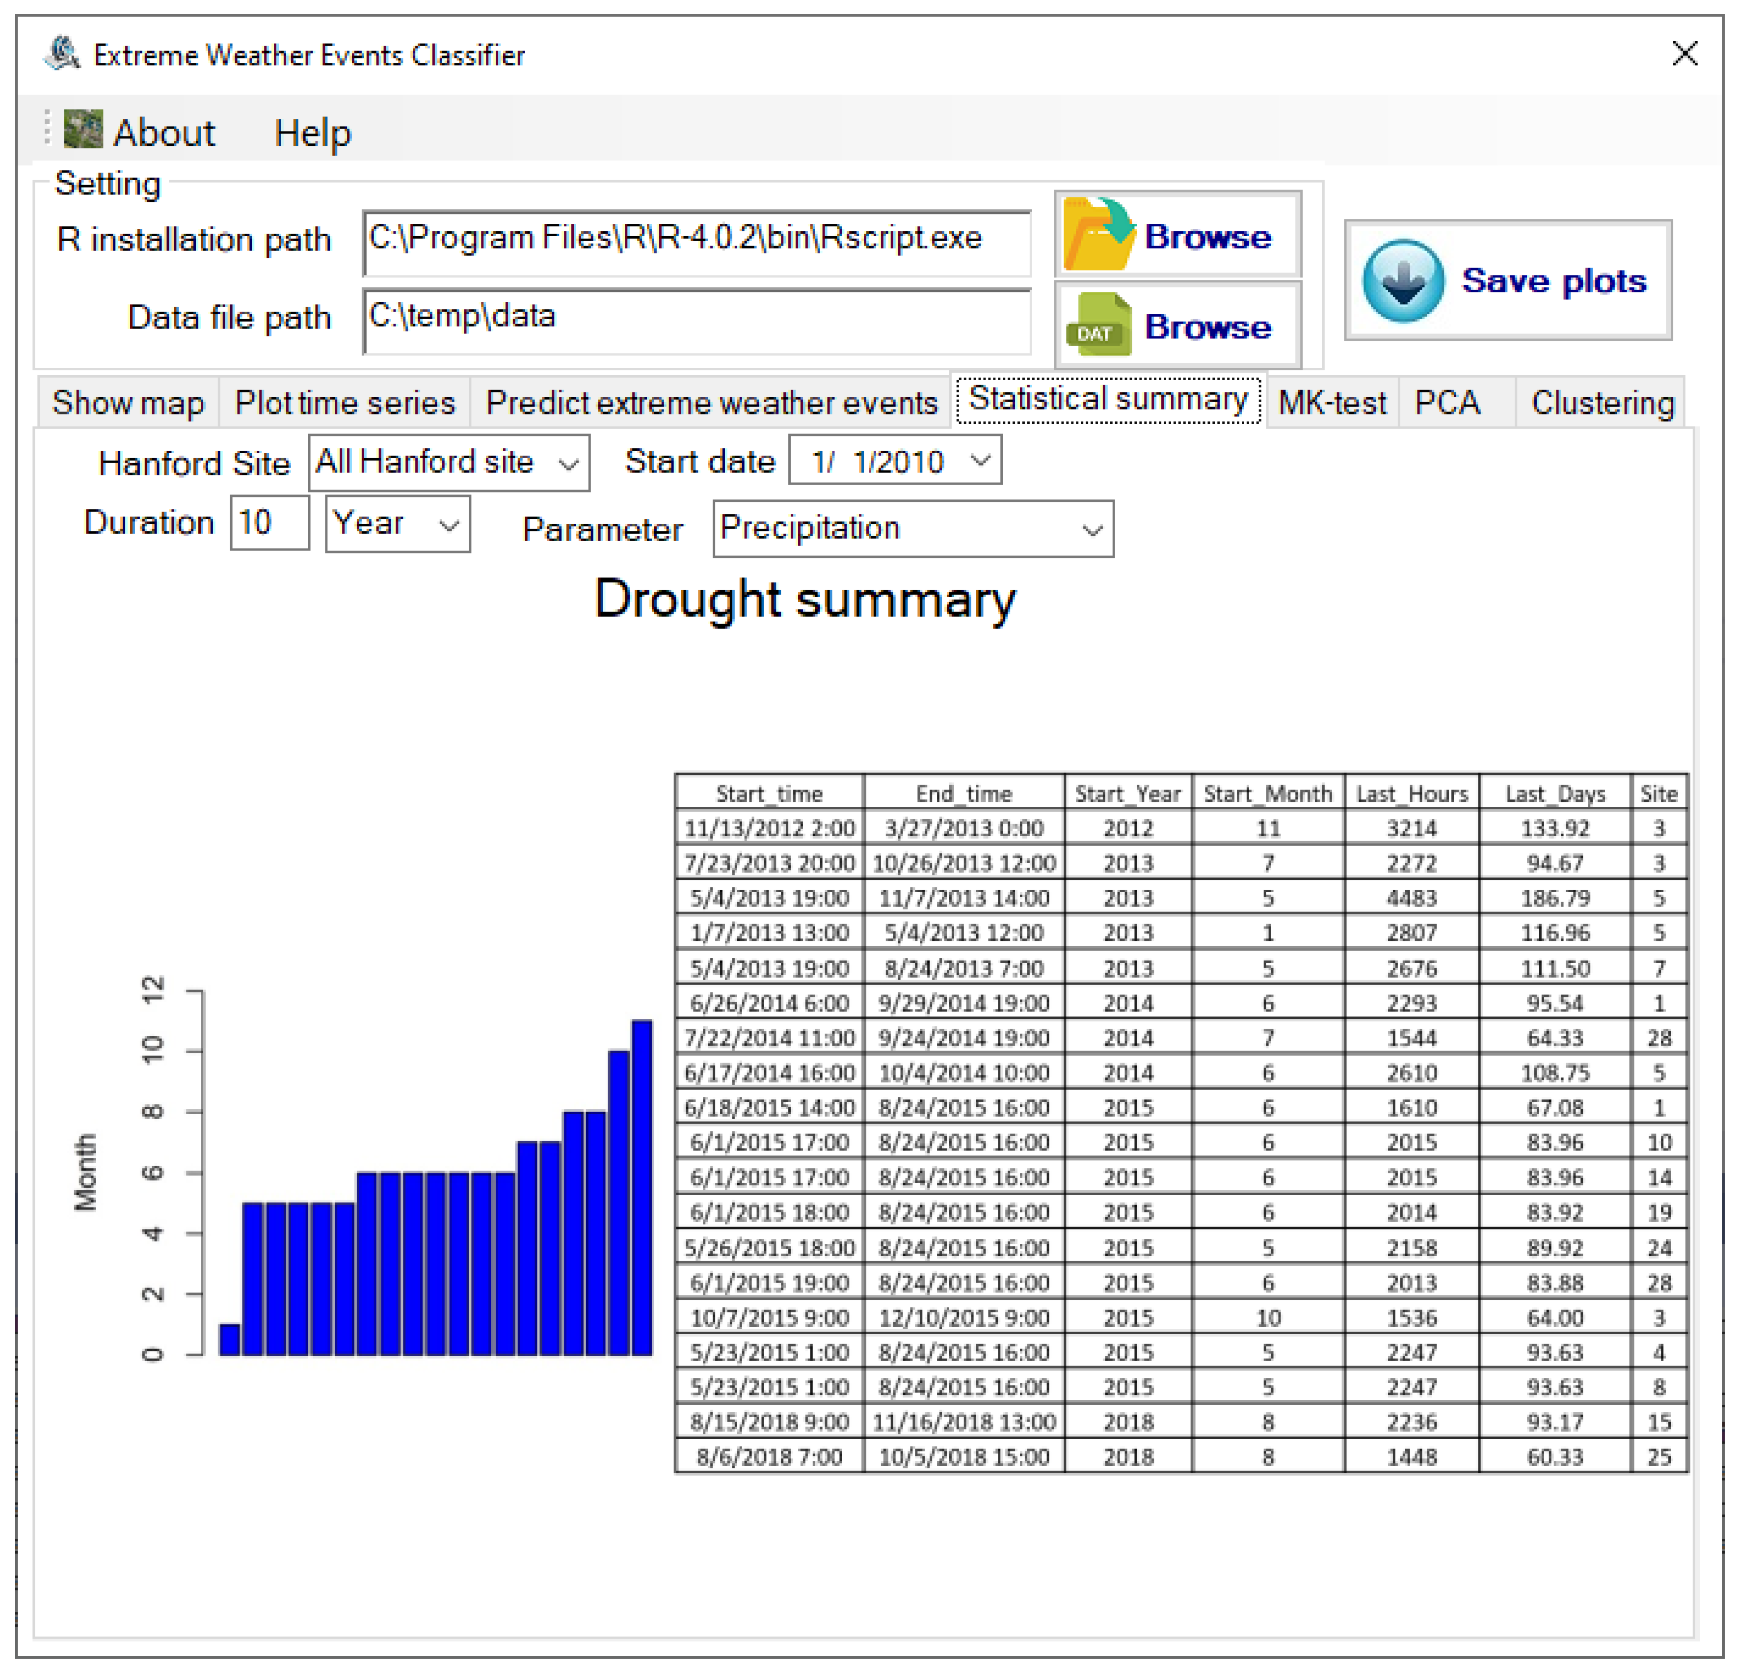
Task: Click the About menu picture icon
Action: pyautogui.click(x=83, y=130)
